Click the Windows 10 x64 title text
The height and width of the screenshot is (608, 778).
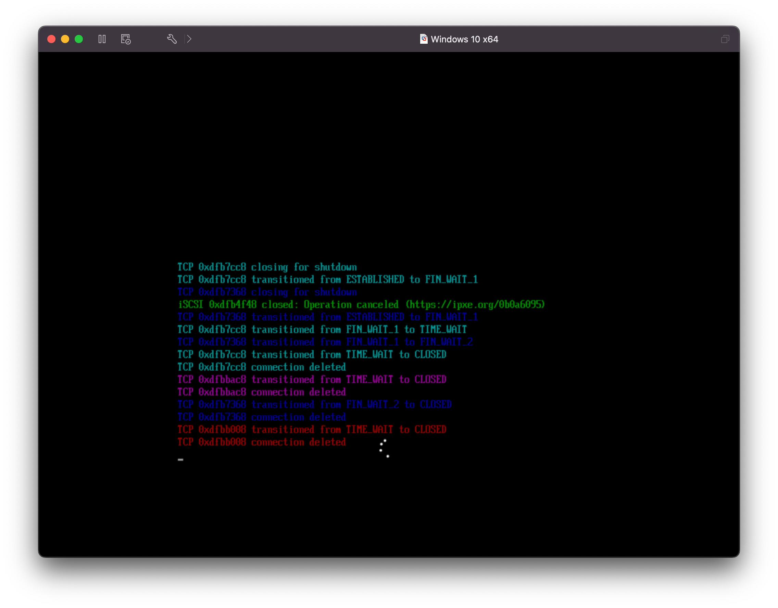(465, 39)
